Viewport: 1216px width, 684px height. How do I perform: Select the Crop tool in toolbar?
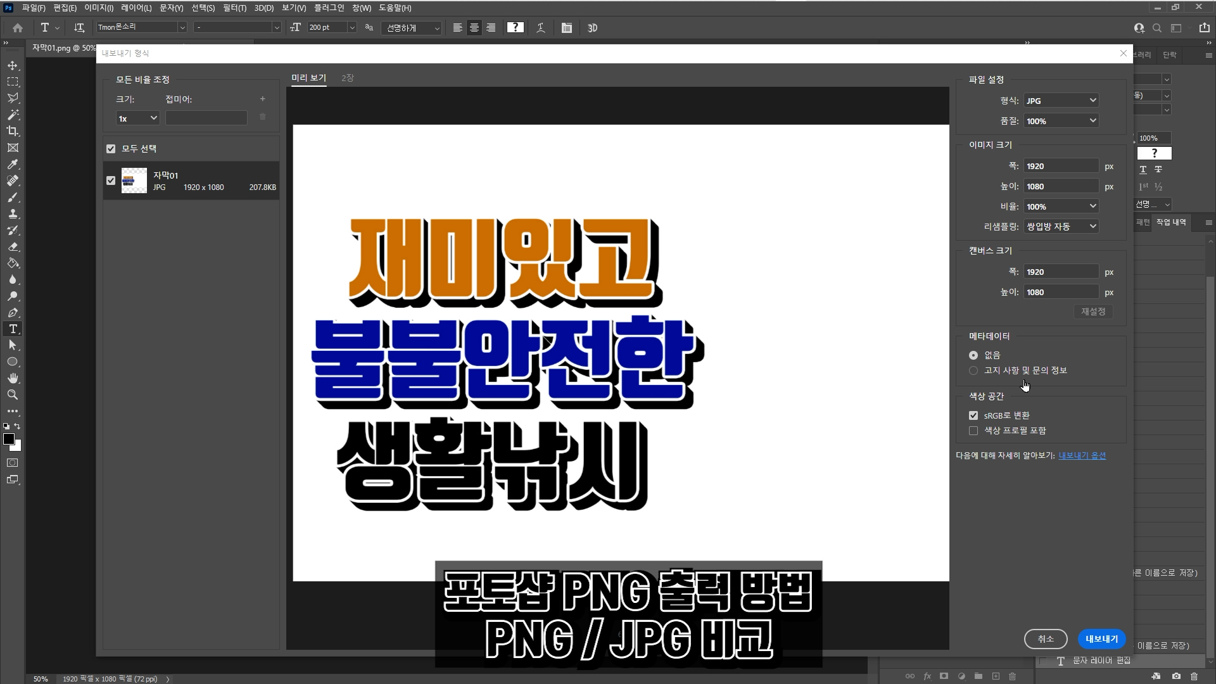(13, 131)
